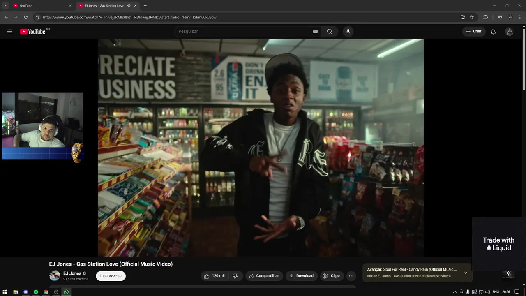Open the tab search dropdown

point(5,6)
